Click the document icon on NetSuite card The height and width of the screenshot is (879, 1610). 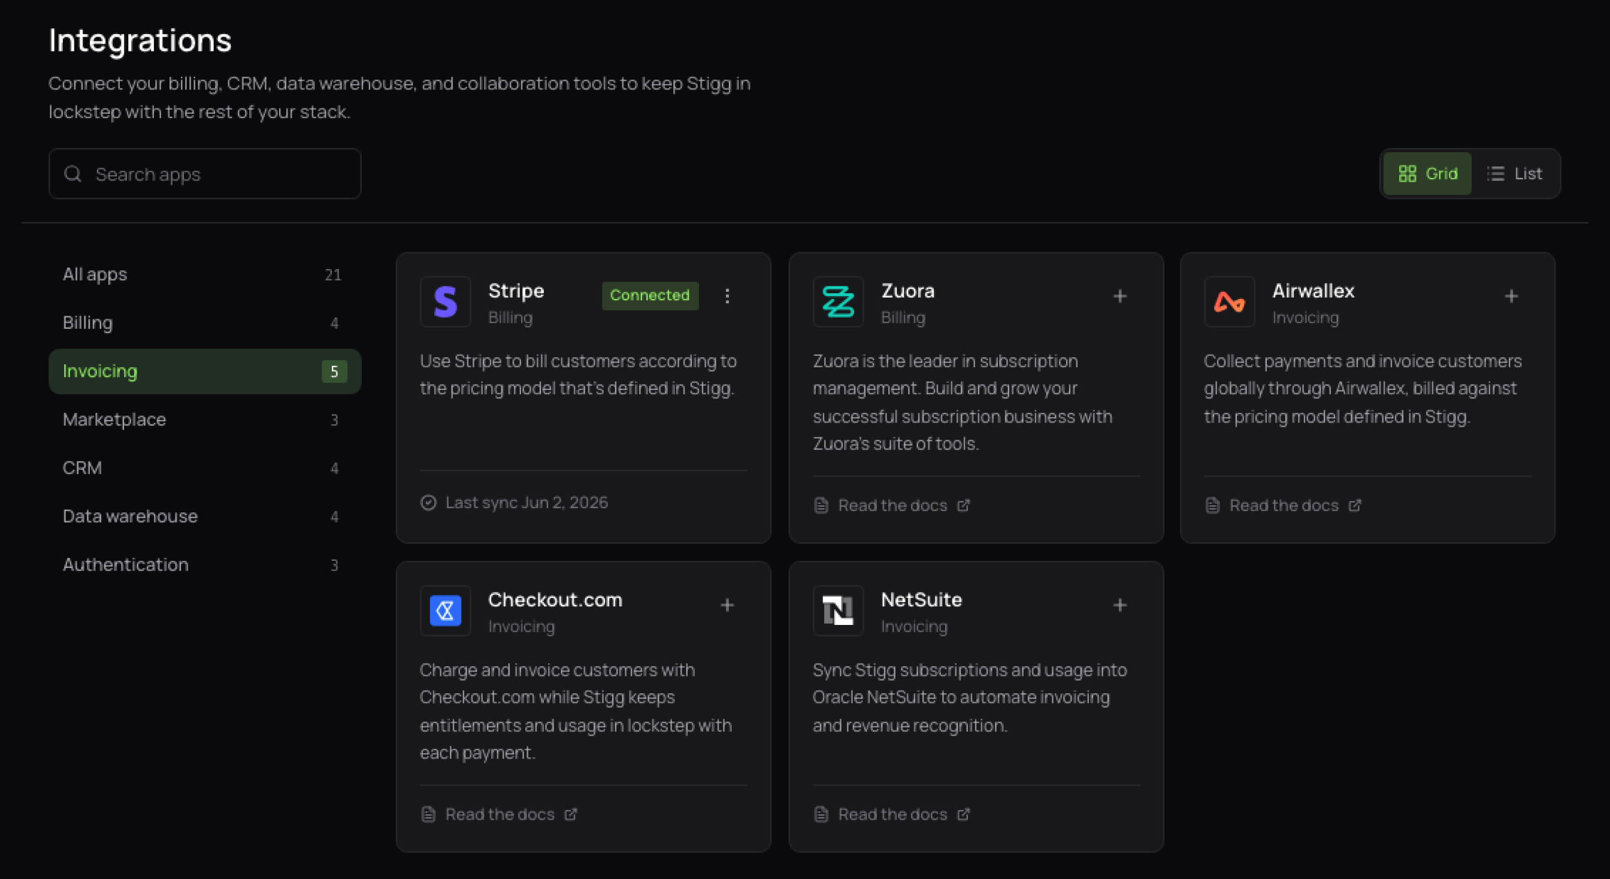(x=821, y=814)
